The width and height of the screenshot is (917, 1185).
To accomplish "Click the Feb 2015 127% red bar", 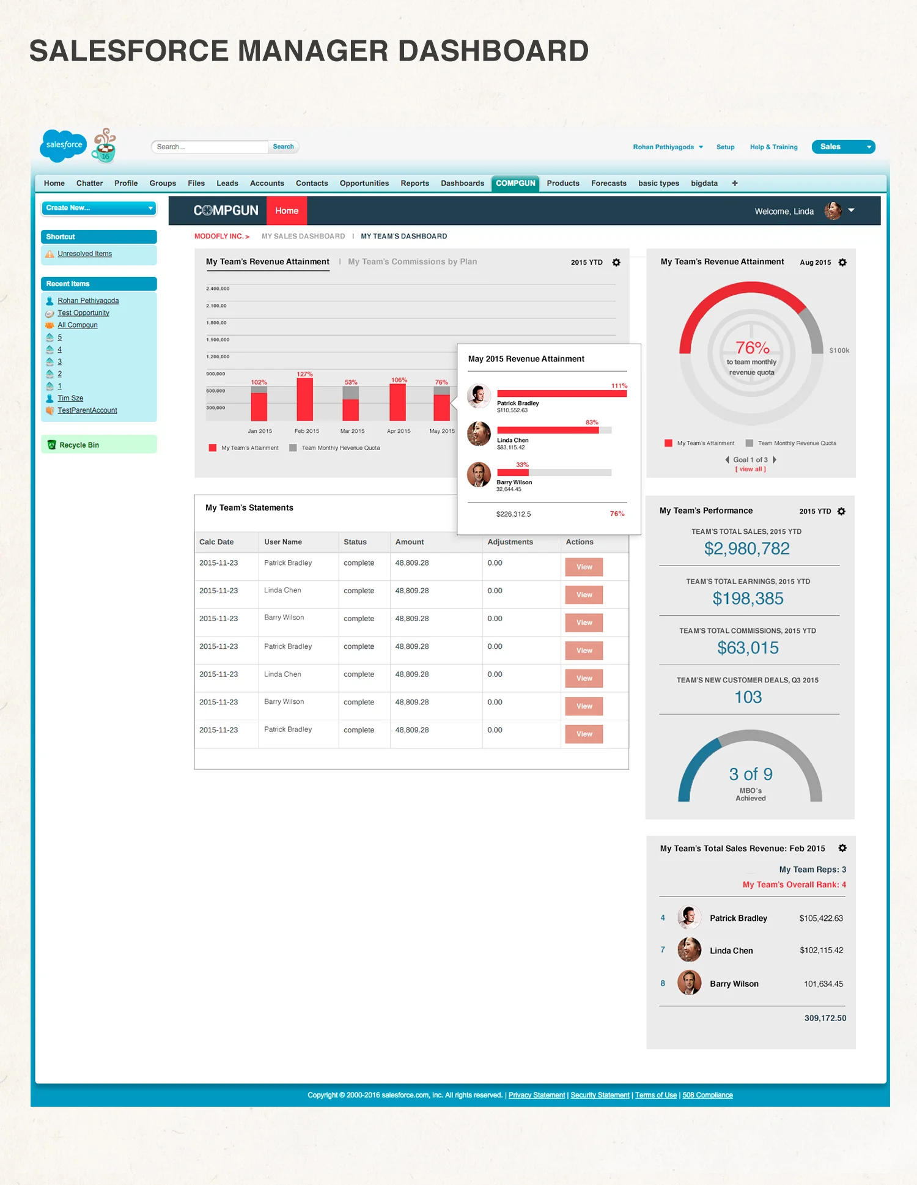I will [305, 399].
